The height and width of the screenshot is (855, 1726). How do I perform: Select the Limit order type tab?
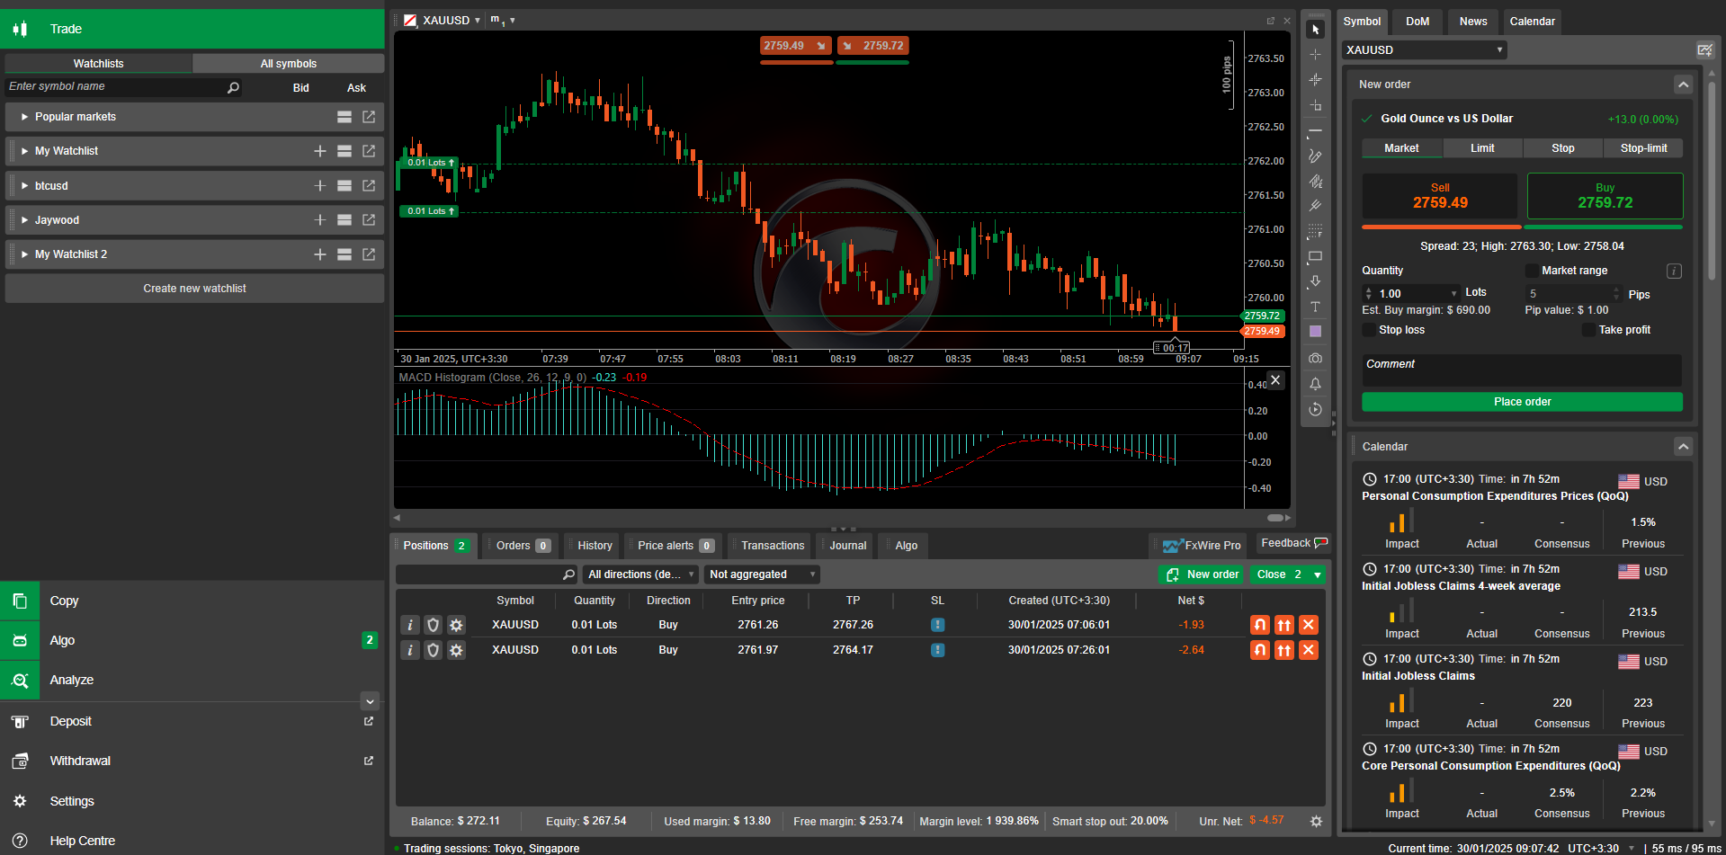click(1482, 148)
